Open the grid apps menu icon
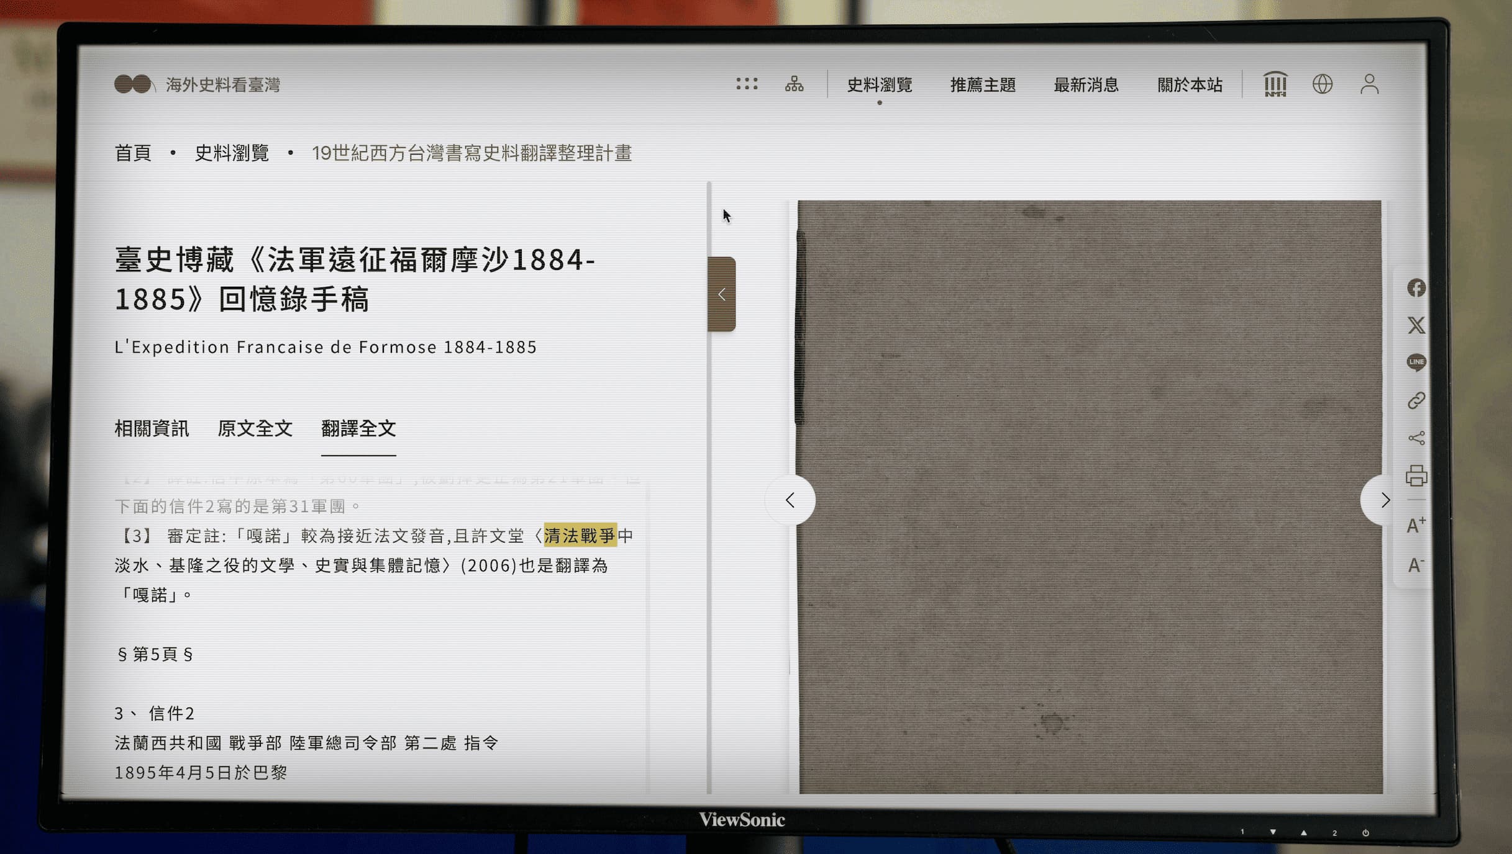 pyautogui.click(x=747, y=84)
